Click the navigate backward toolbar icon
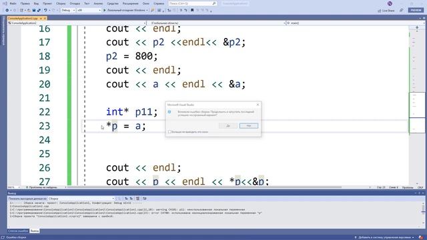 point(7,11)
